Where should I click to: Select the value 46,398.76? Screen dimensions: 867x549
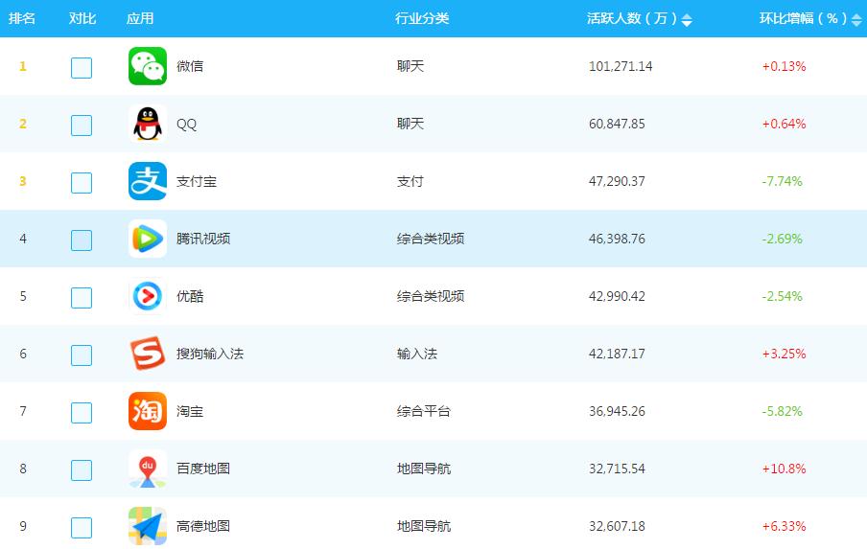617,239
